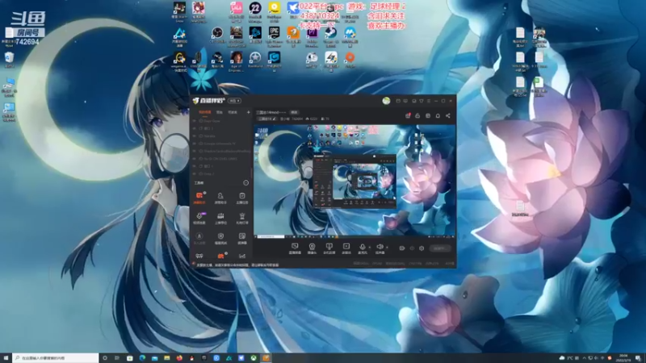Open the mode dropdown beside companion logo
Viewport: 646px width, 363px height.
tap(234, 101)
